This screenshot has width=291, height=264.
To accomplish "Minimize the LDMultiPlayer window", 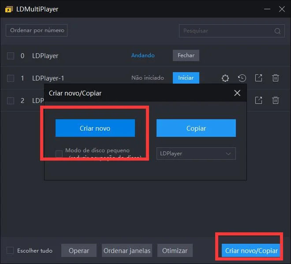I will 267,9.
